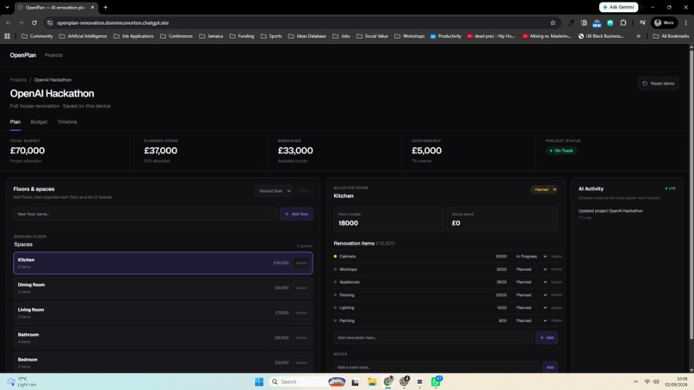Open the Chrome extensions puzzle icon
Image resolution: width=694 pixels, height=390 pixels.
point(623,22)
